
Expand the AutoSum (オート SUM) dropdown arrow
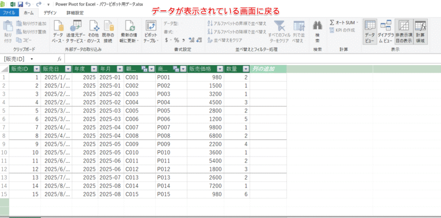357,22
